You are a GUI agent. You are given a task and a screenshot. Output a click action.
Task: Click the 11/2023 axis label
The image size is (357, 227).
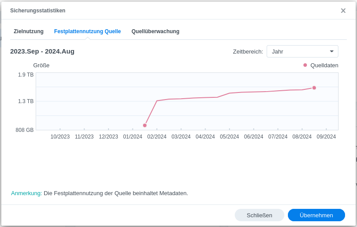[84, 136]
